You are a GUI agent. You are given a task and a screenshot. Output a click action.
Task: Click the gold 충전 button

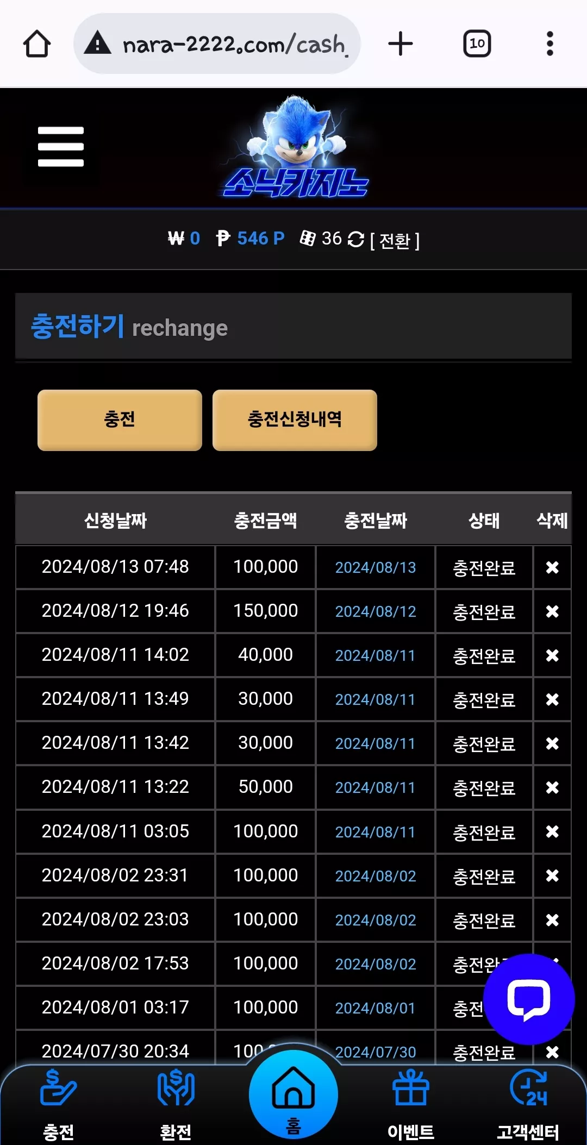[x=120, y=420]
